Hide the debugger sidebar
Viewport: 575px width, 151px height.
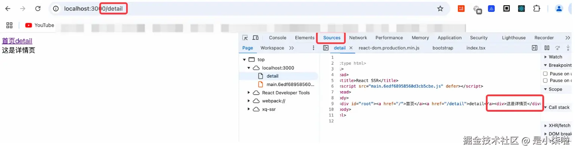[x=534, y=48]
